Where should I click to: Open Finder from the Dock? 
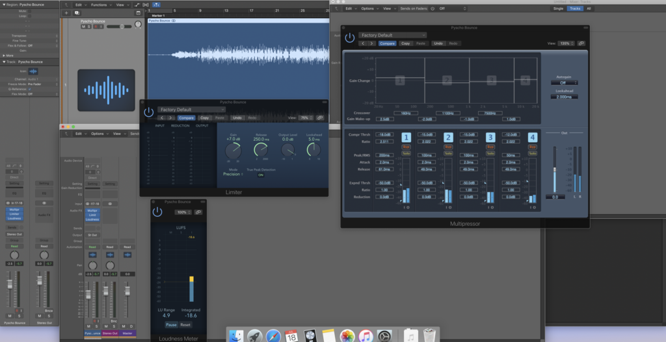[236, 337]
